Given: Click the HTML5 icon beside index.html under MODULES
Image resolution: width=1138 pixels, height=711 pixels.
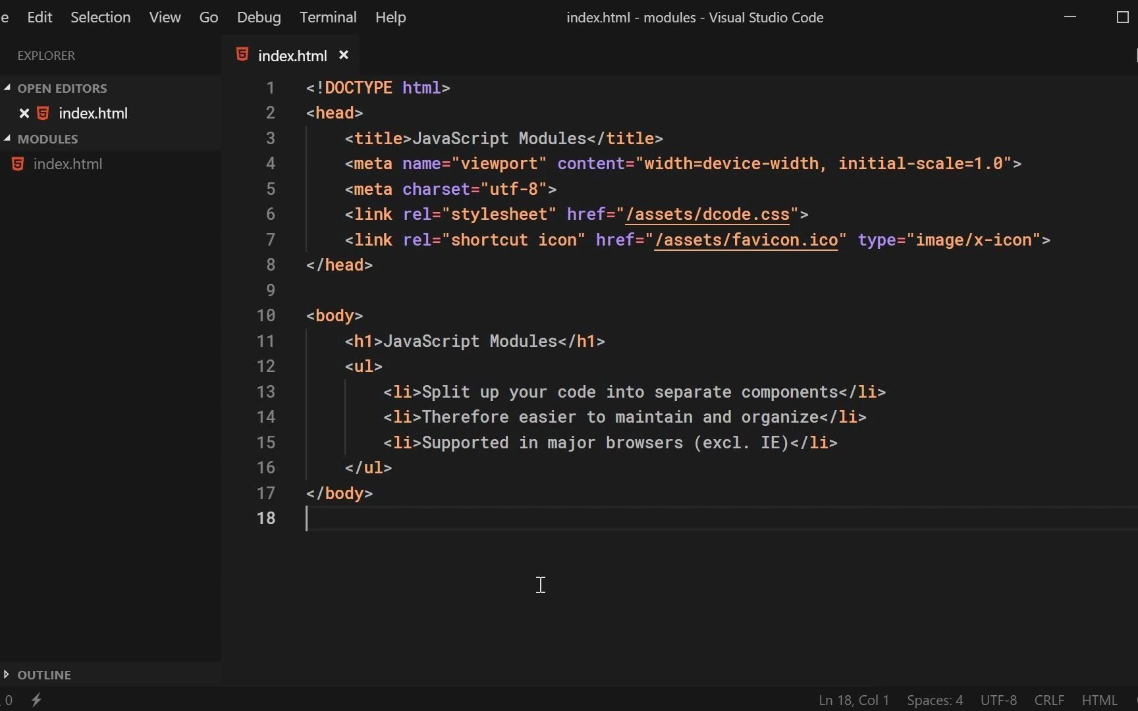Looking at the screenshot, I should tap(18, 164).
